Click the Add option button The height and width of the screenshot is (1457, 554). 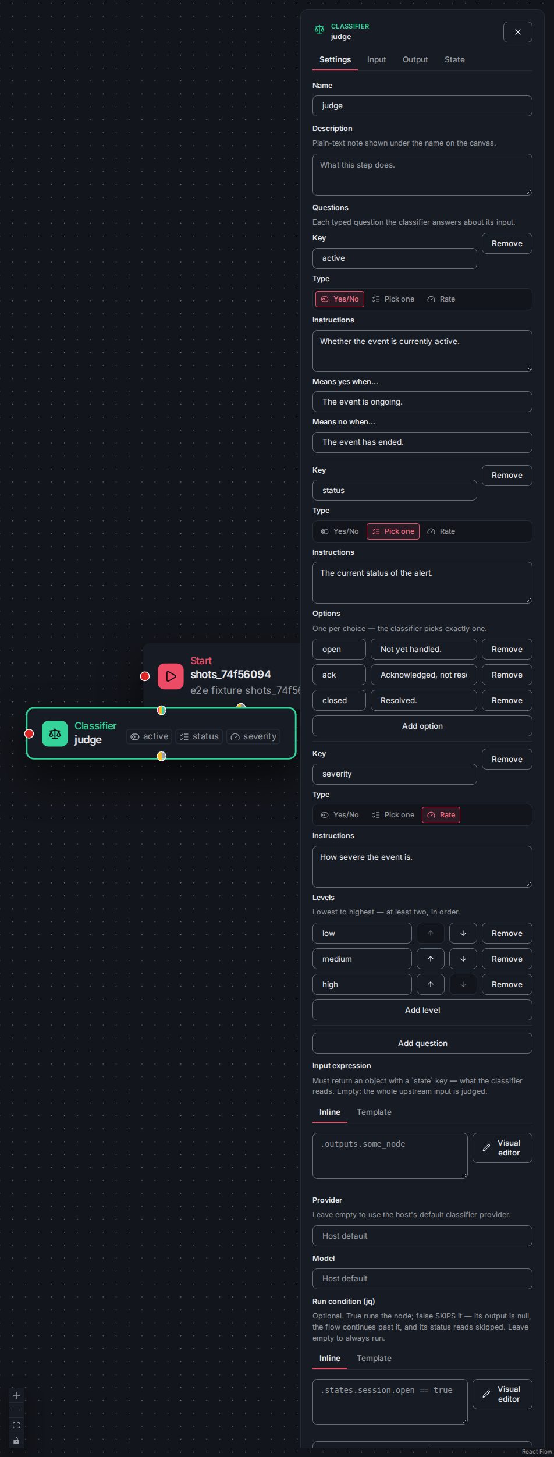tap(422, 726)
